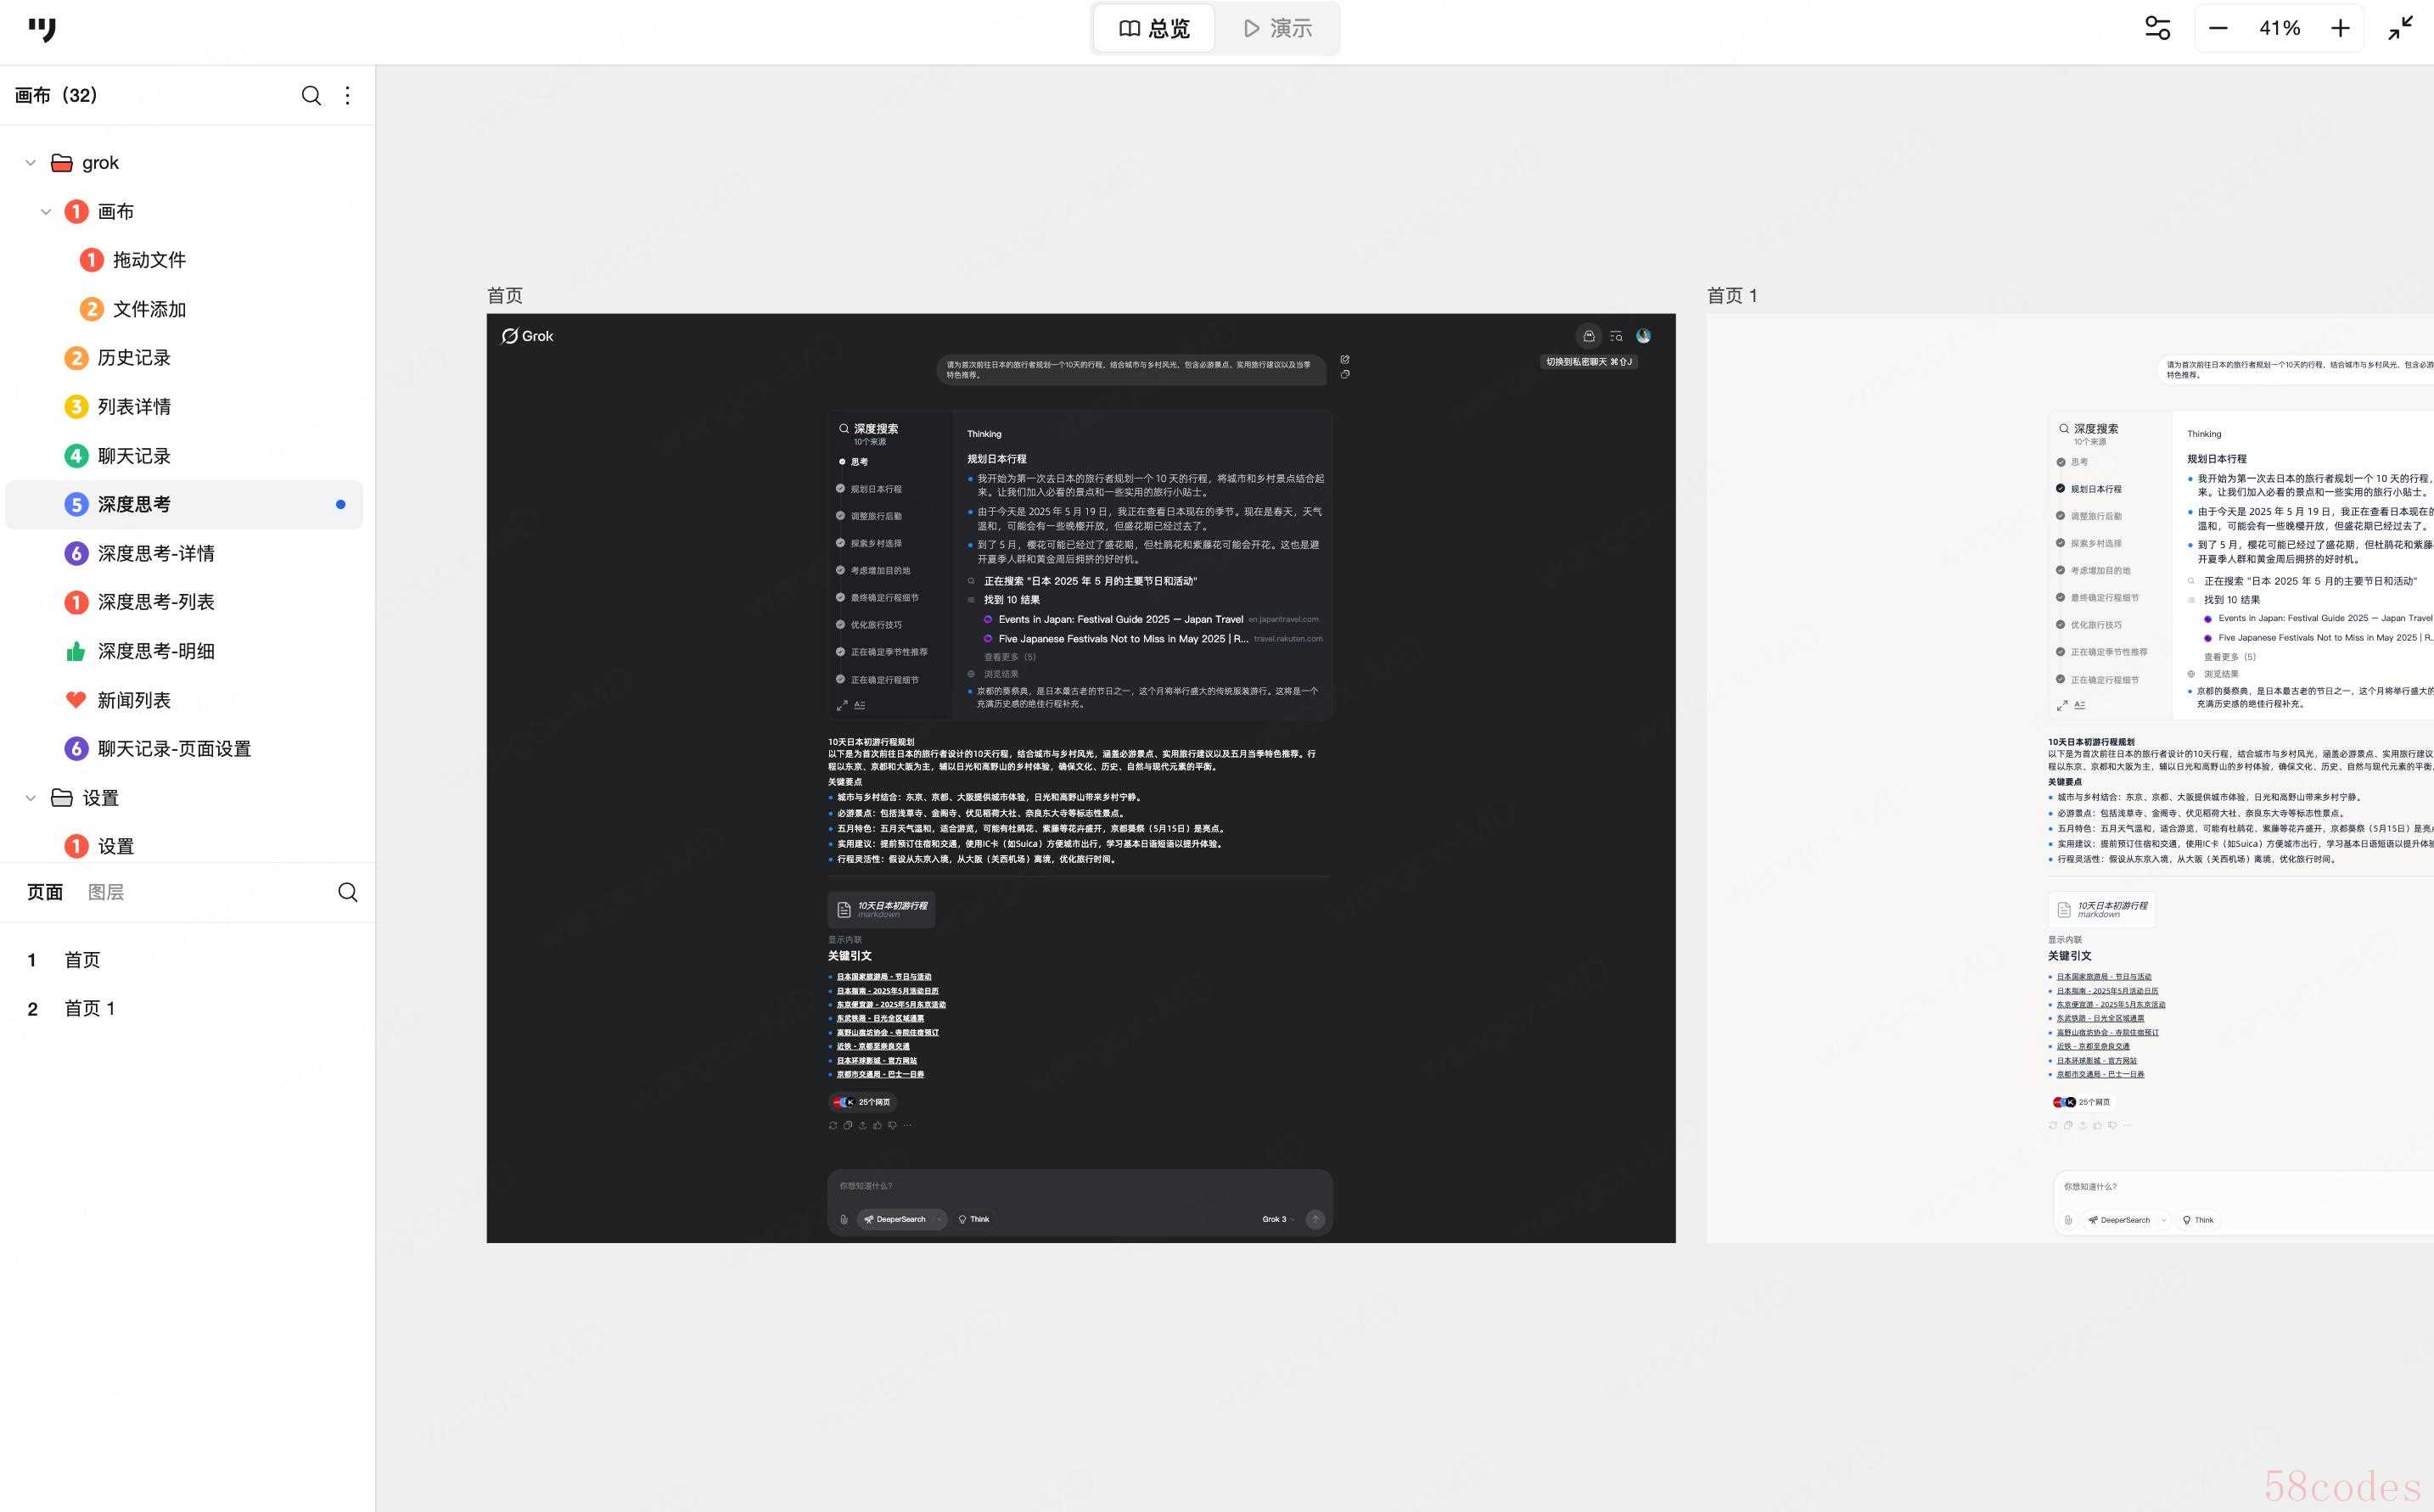Click the regenerate icon under the dark frame answer
This screenshot has width=2434, height=1512.
[x=833, y=1125]
